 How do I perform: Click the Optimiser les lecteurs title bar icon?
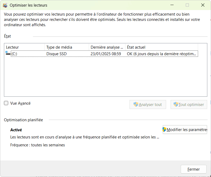(x=5, y=5)
